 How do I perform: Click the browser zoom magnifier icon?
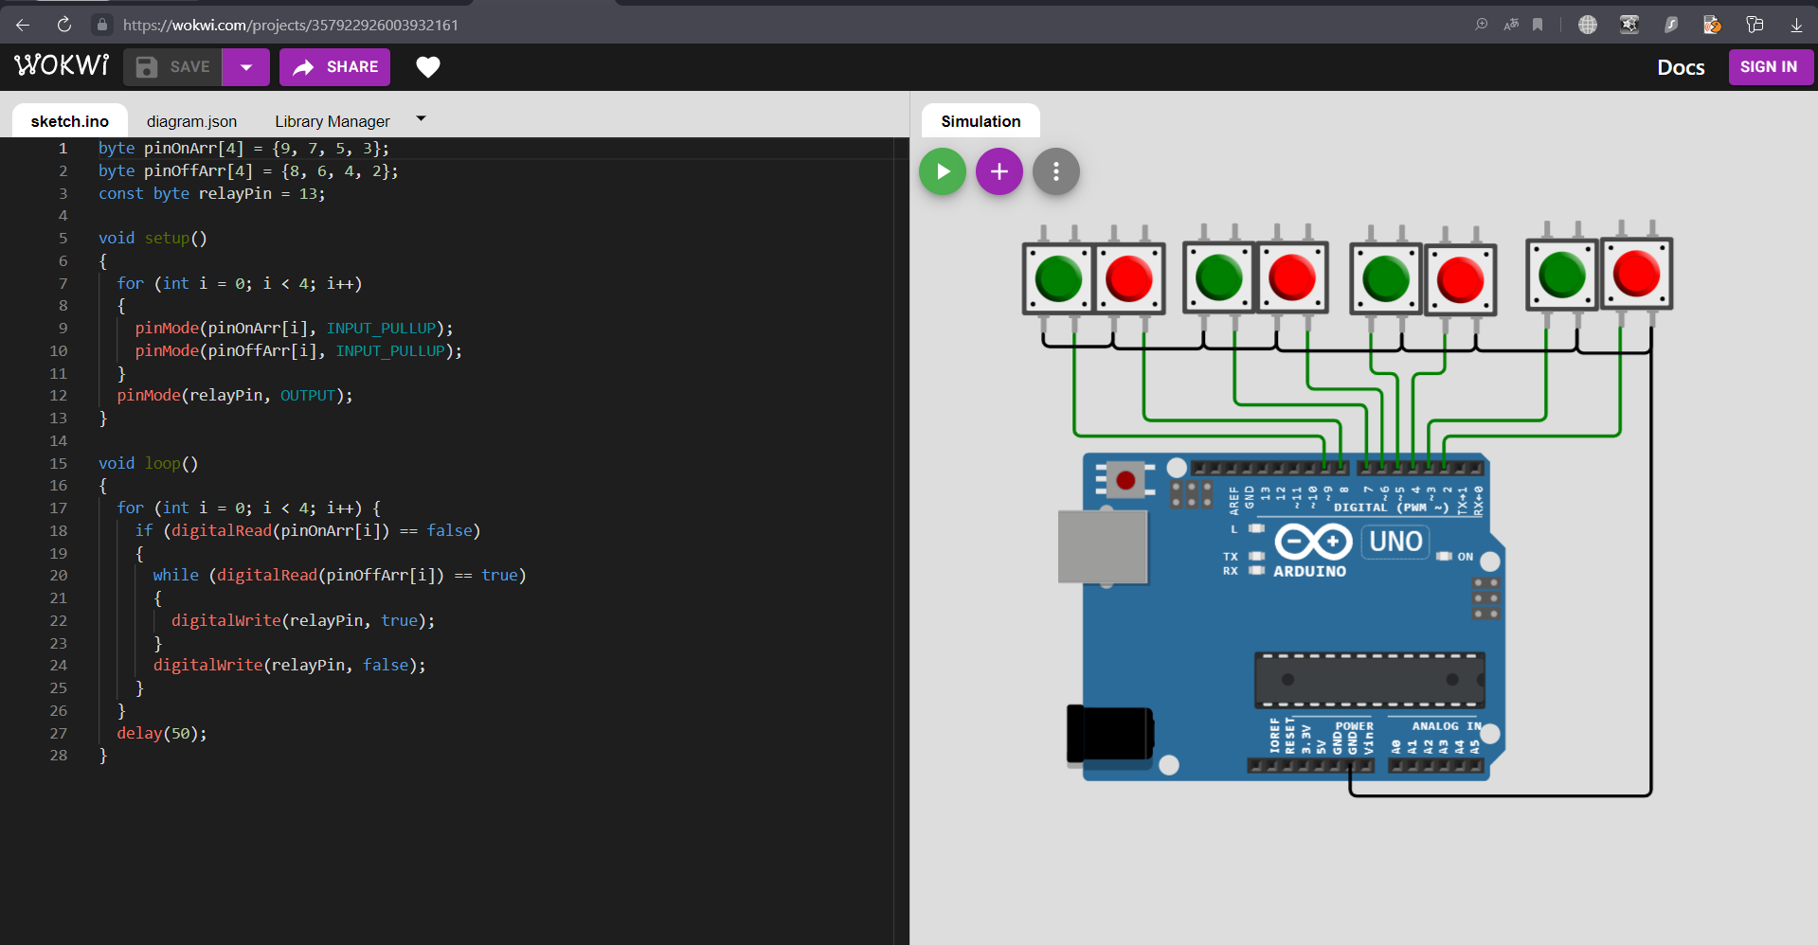[x=1482, y=25]
